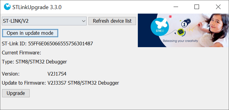The image size is (229, 110).
Task: Click the version value V2J17S4
Action: pyautogui.click(x=57, y=74)
